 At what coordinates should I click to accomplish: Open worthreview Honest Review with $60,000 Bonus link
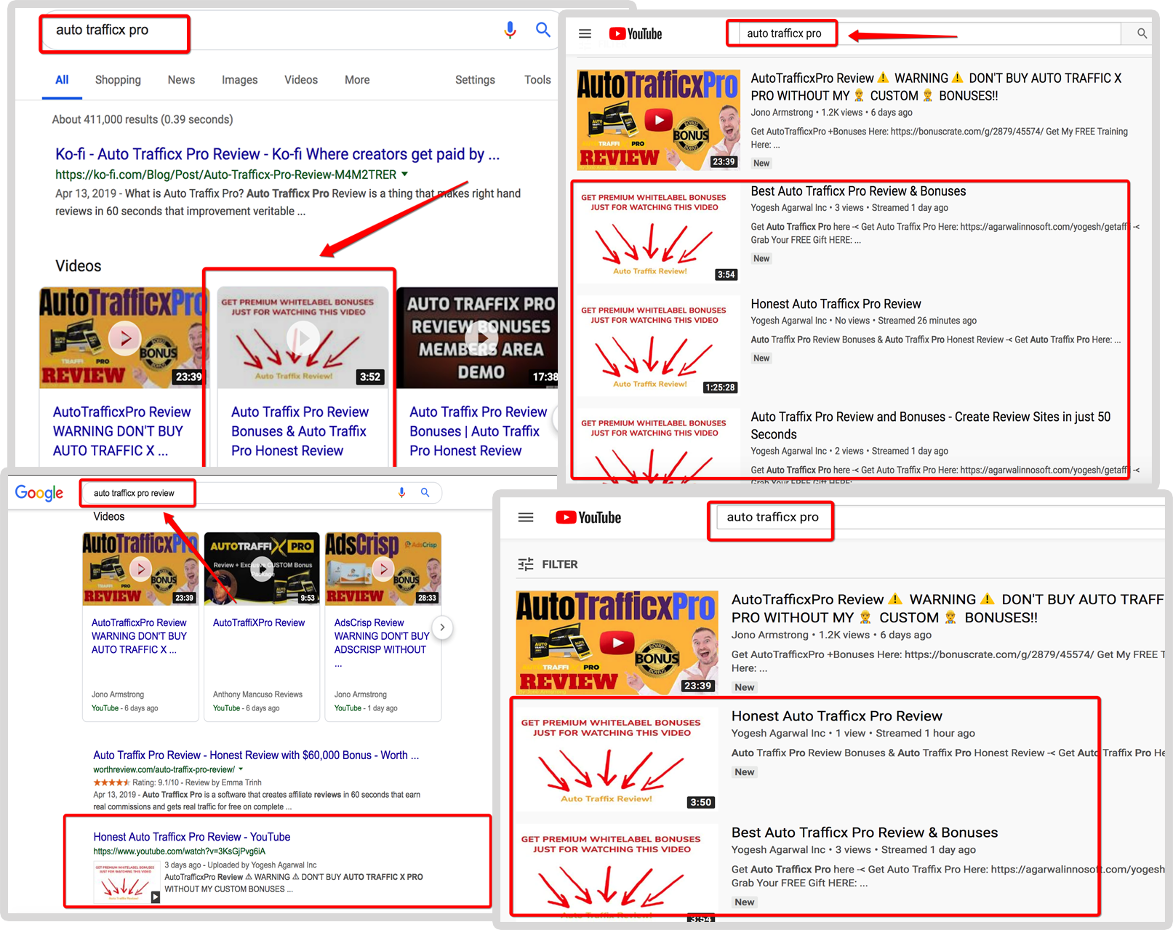coord(256,755)
